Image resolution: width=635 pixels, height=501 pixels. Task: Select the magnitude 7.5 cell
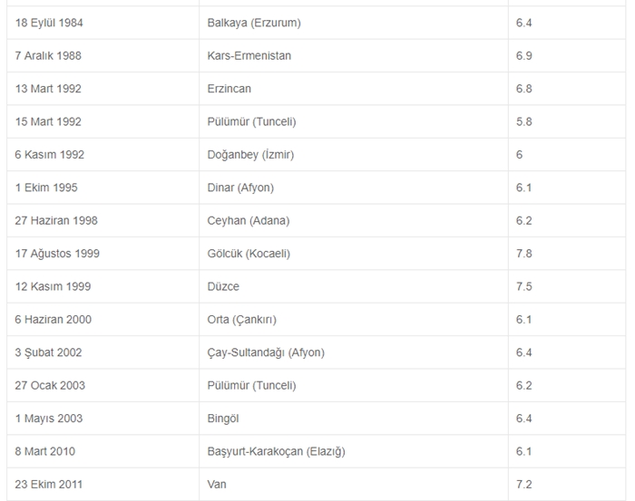pyautogui.click(x=523, y=286)
